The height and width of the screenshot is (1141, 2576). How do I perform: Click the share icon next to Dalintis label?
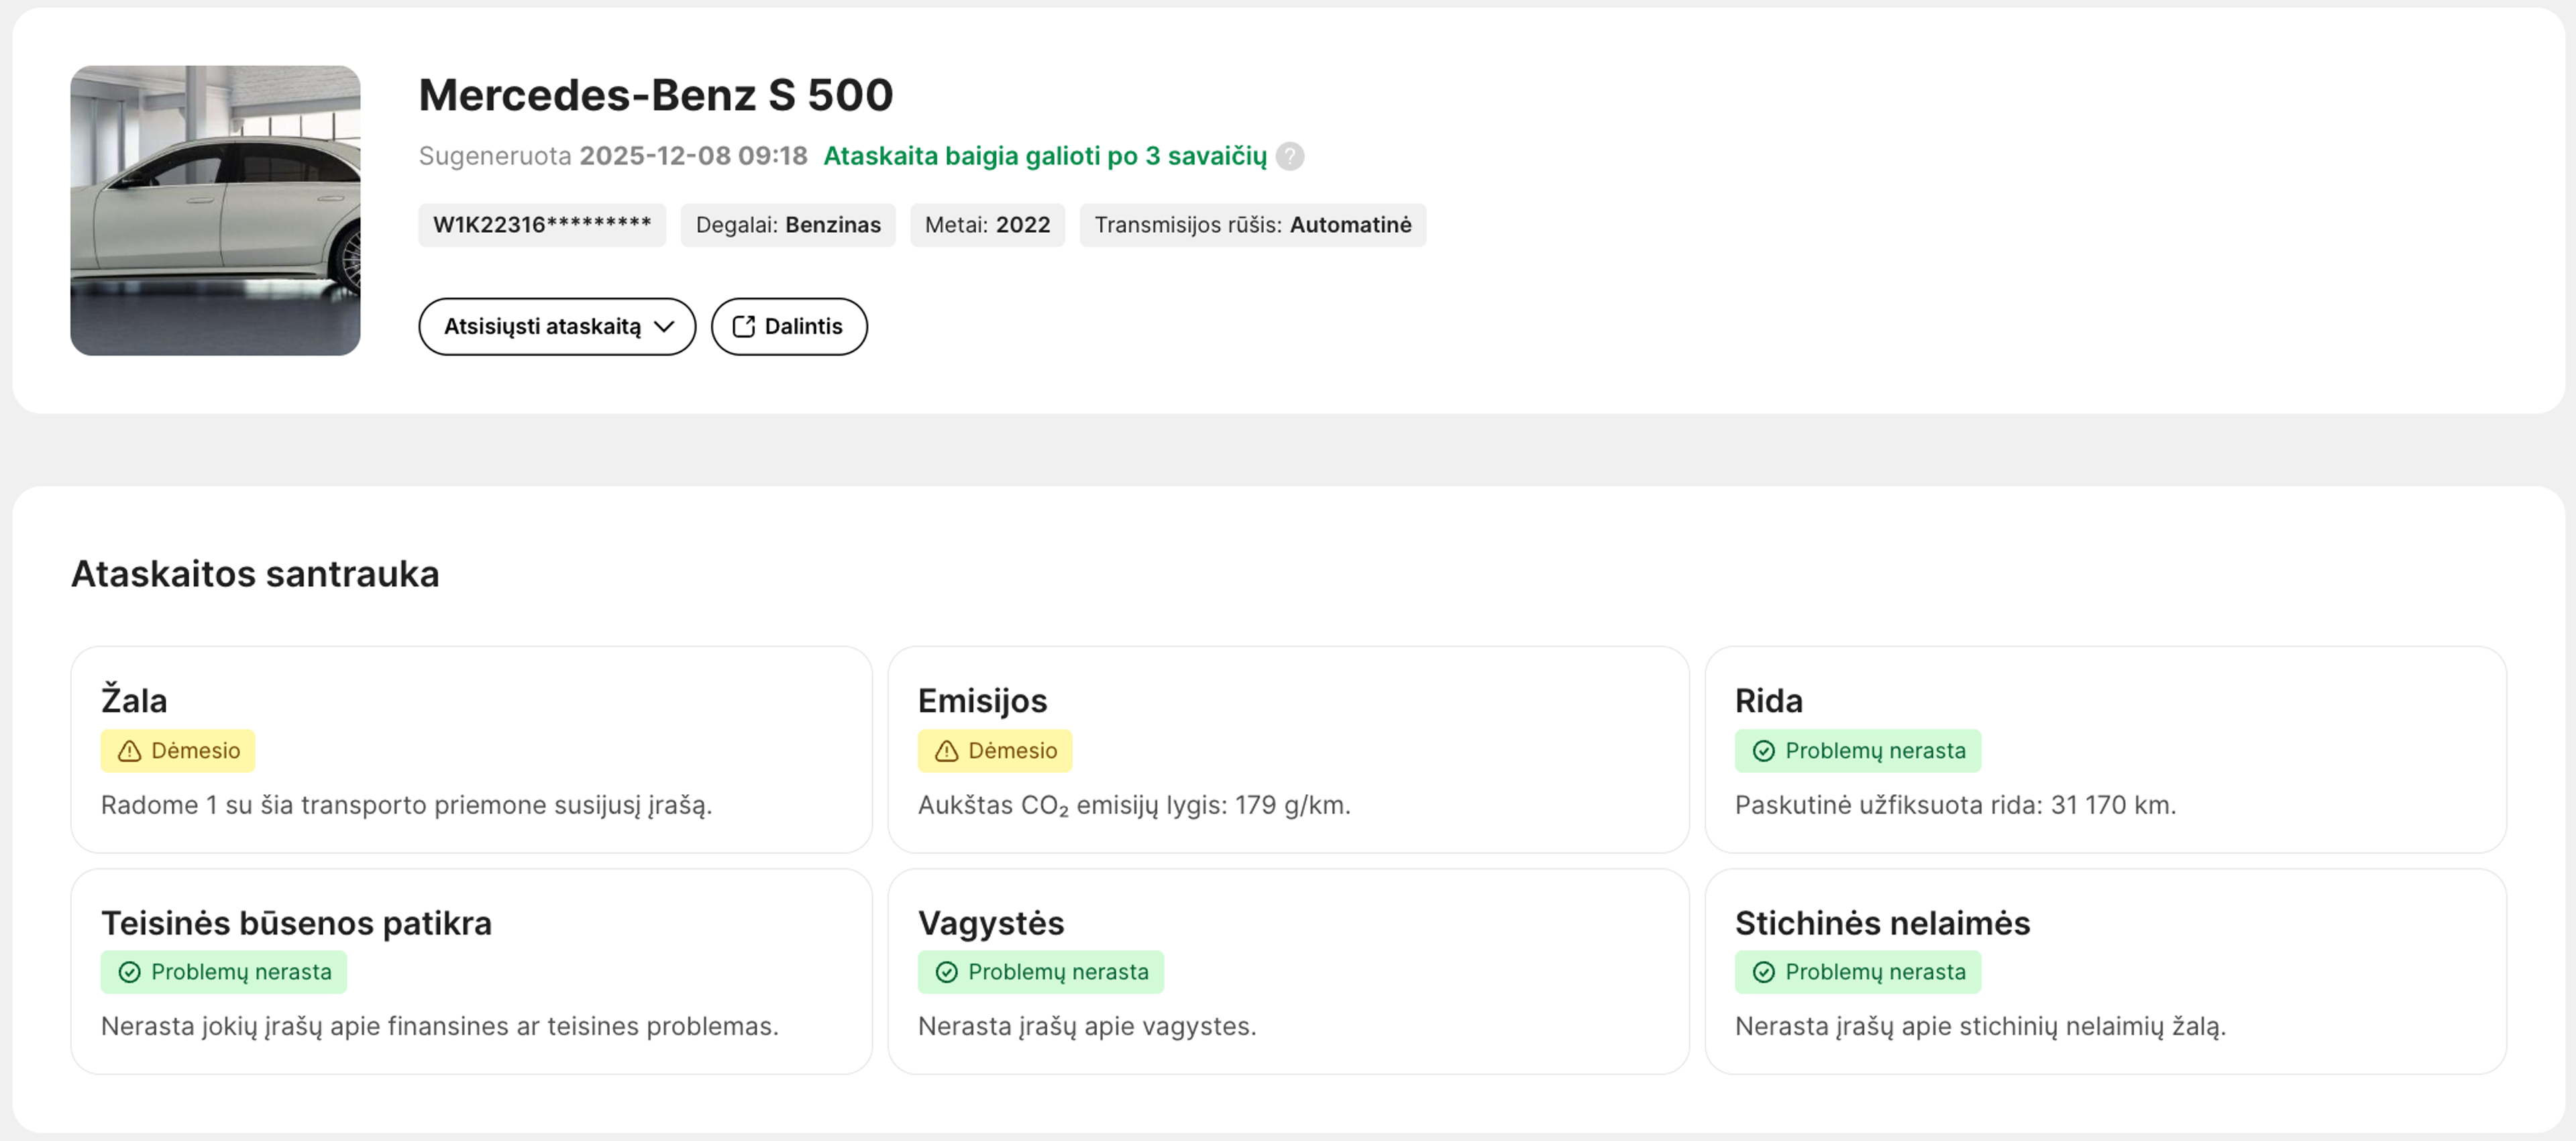click(x=744, y=326)
